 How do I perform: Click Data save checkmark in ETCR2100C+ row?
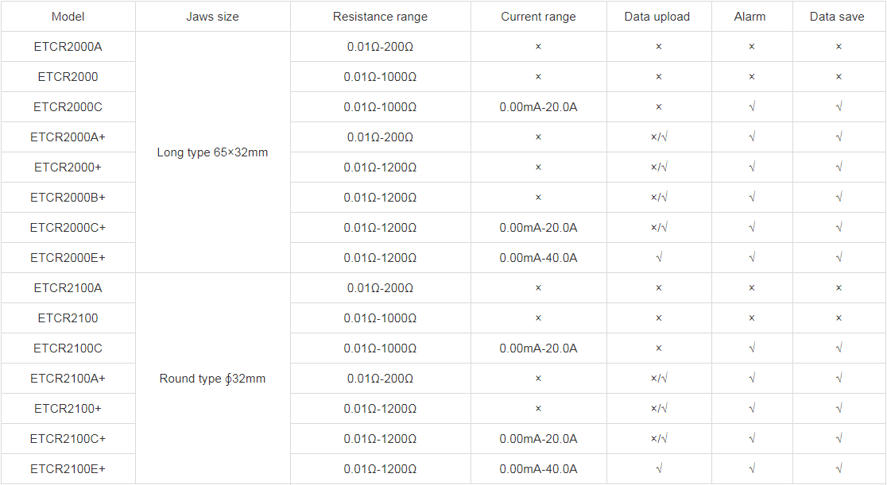click(839, 439)
